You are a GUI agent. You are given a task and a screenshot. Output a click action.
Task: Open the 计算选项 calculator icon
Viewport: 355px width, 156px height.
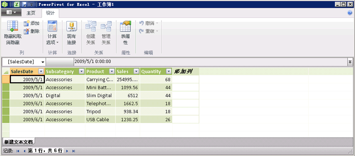pyautogui.click(x=52, y=26)
